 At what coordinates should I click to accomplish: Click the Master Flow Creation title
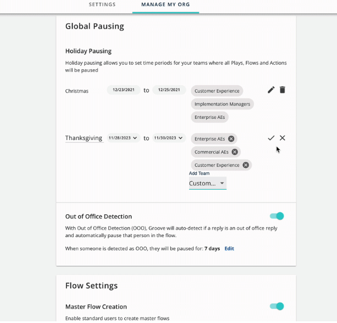(96, 307)
